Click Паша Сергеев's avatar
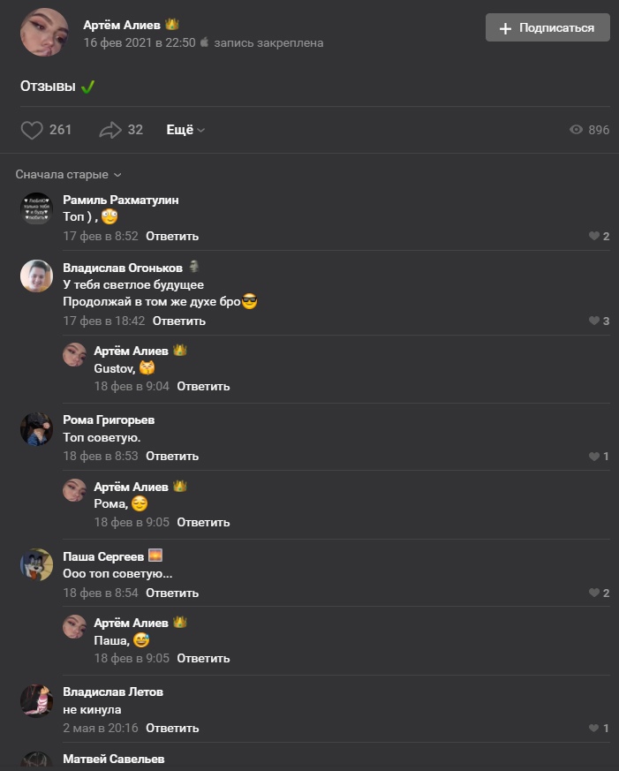 click(x=36, y=565)
